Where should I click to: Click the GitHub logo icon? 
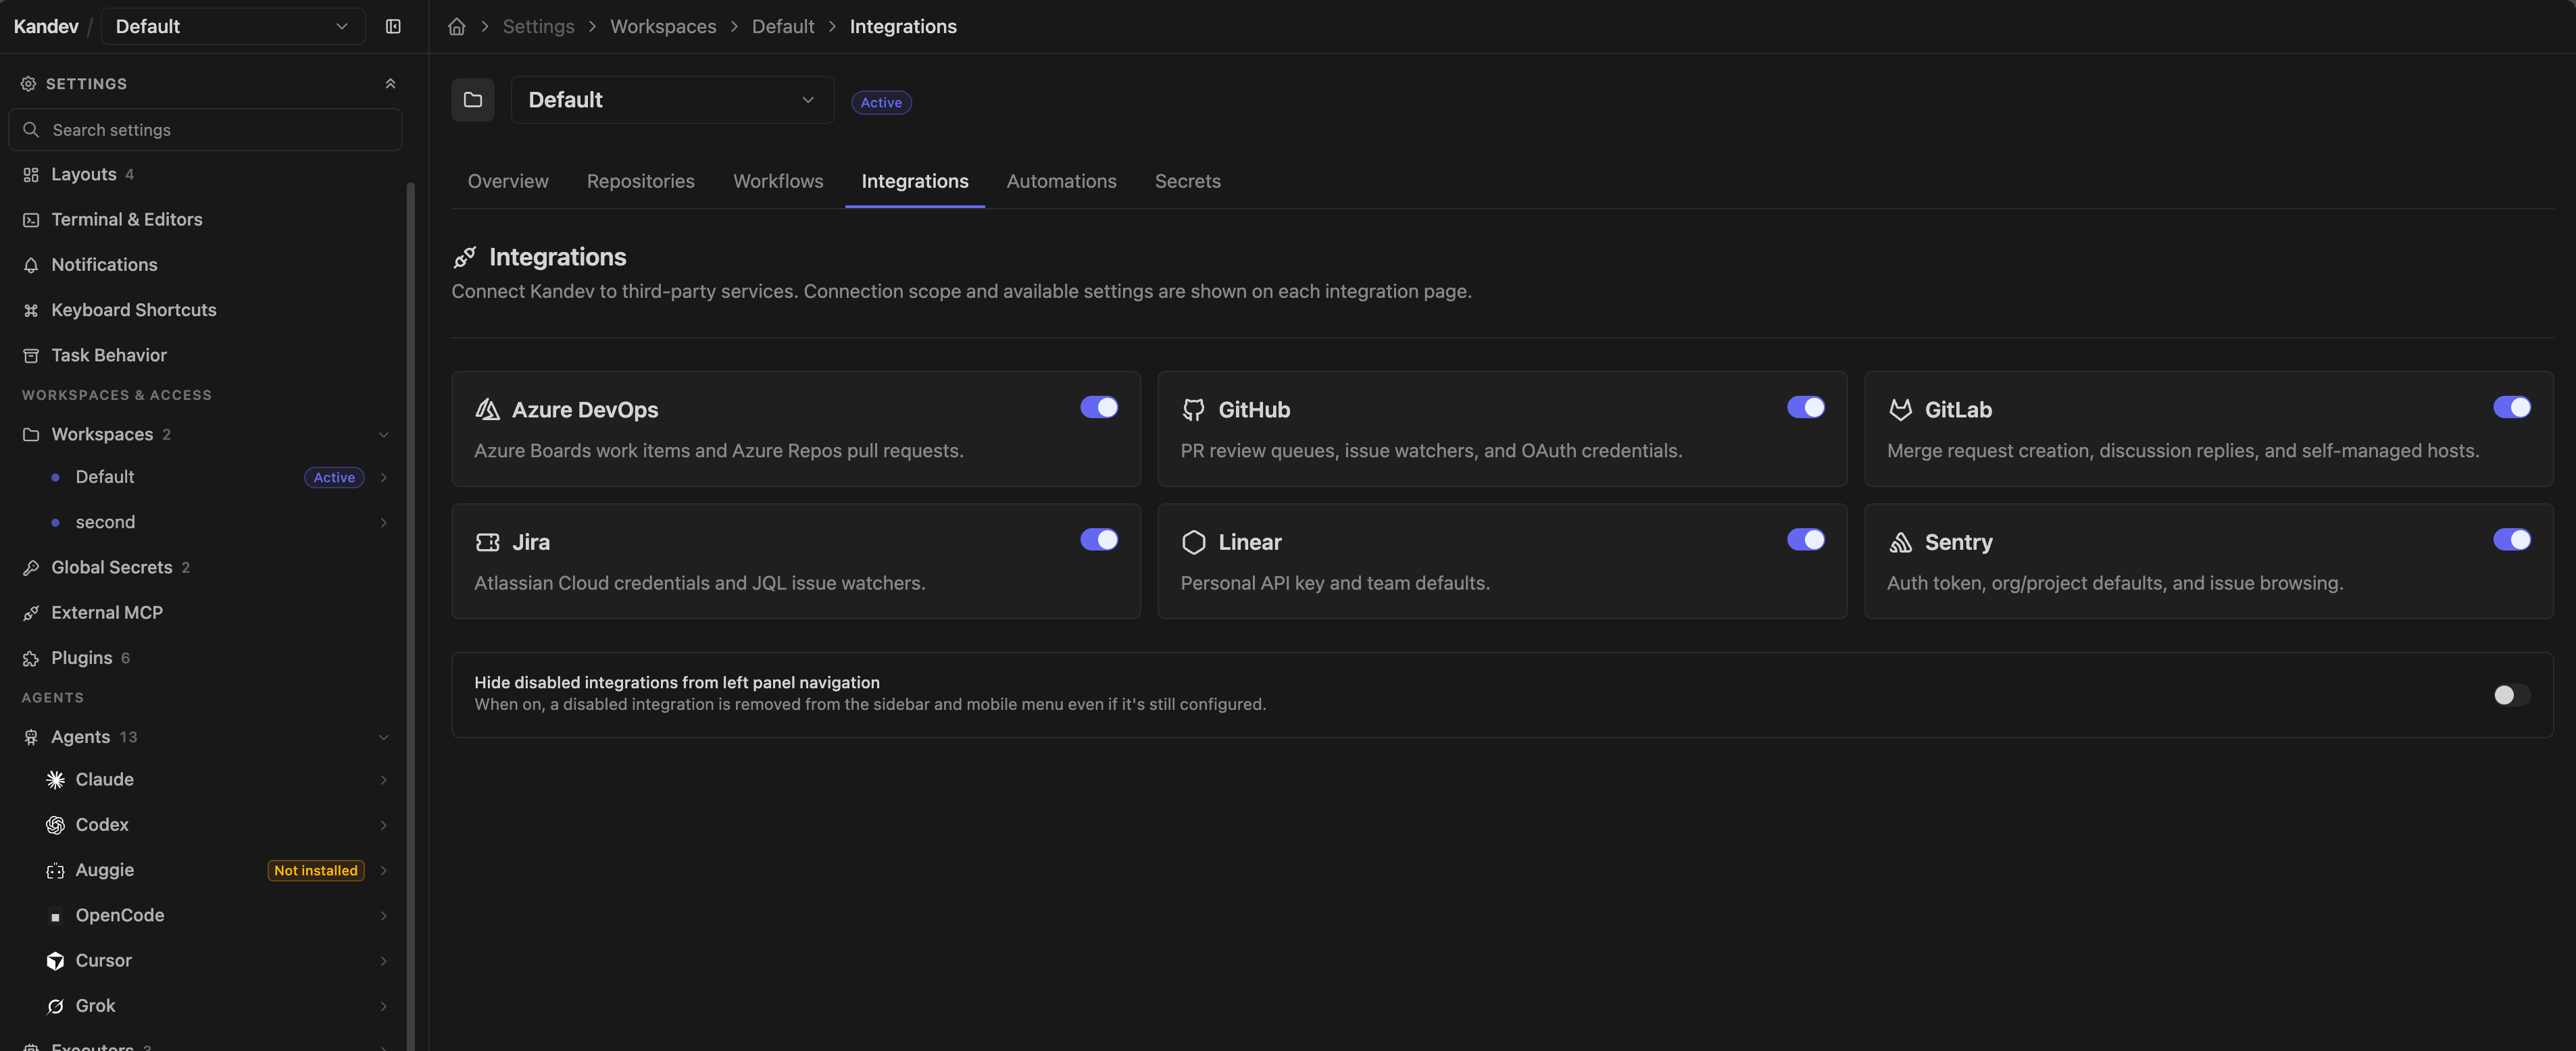(1193, 410)
